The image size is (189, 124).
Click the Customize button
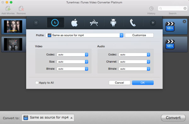point(139,35)
